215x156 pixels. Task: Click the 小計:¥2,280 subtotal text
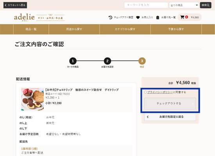pos(54,103)
